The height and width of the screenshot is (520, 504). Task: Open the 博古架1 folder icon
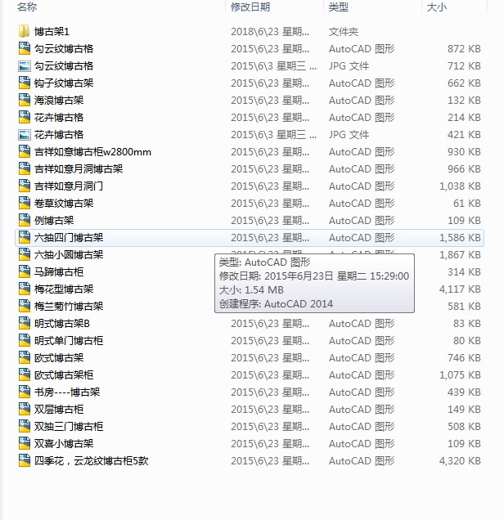pos(24,32)
